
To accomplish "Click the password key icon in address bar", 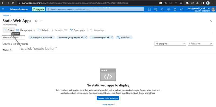I will point(166,3).
